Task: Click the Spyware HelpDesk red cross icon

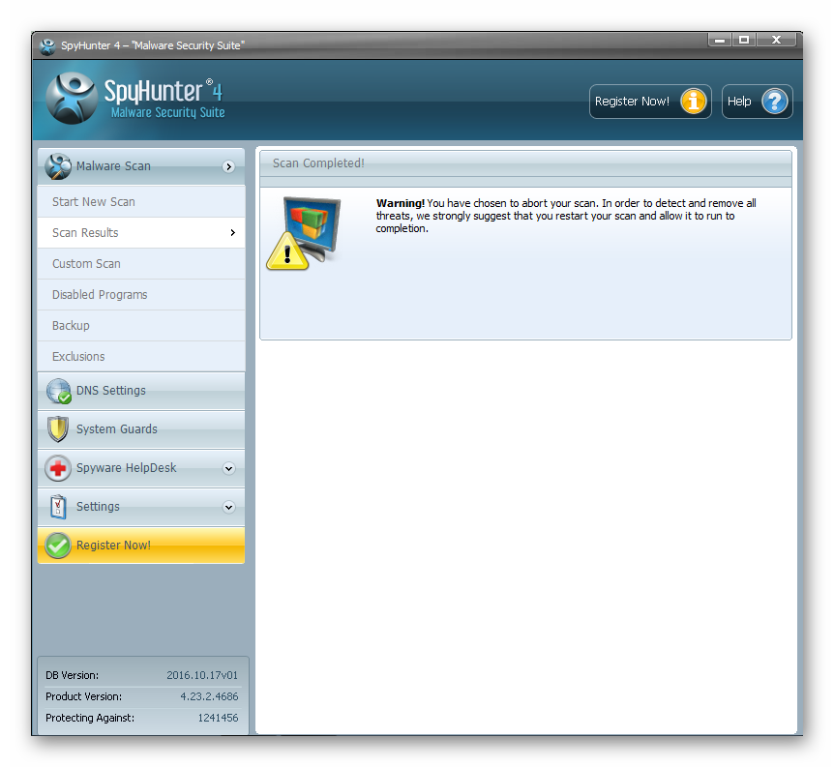Action: [x=57, y=468]
